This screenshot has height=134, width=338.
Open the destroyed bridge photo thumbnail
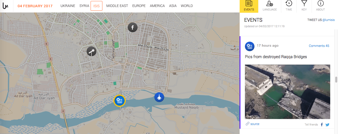pos(288,92)
